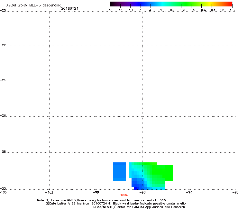
Task: Click the -96 longitude axis label
Action: [142, 193]
